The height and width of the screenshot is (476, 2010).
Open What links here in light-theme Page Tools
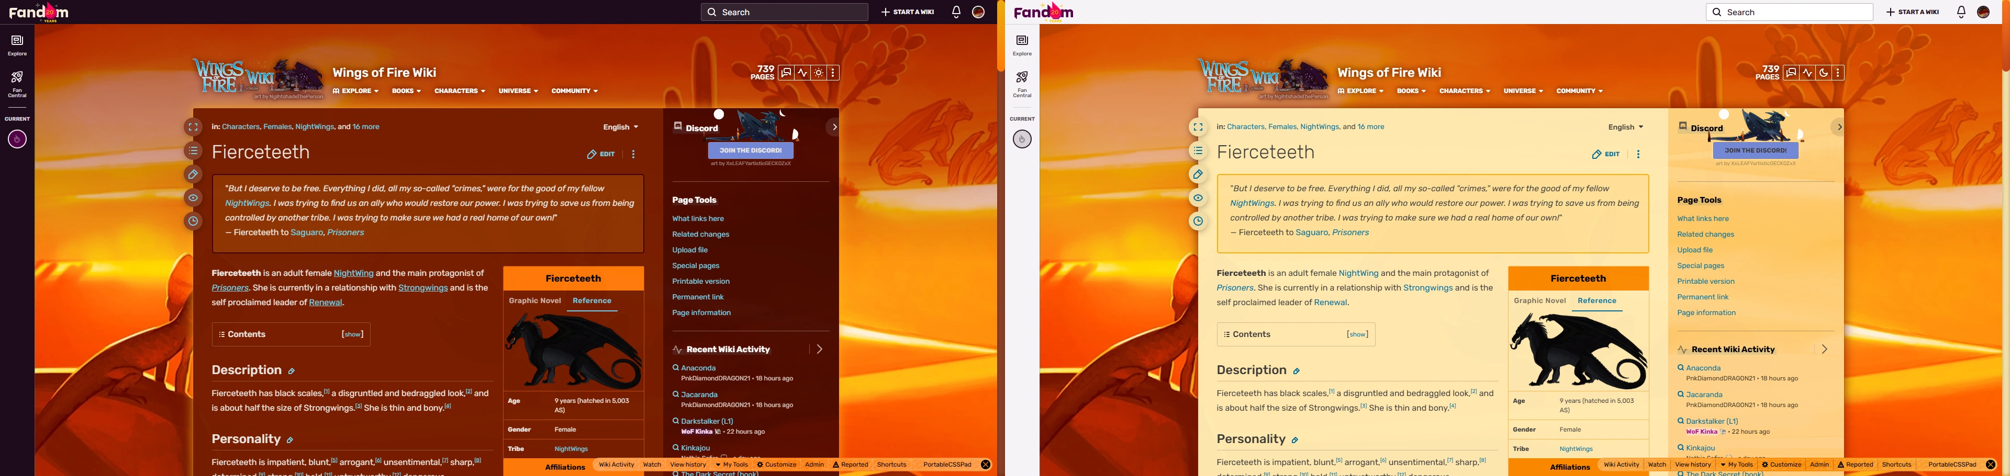[x=1703, y=219]
